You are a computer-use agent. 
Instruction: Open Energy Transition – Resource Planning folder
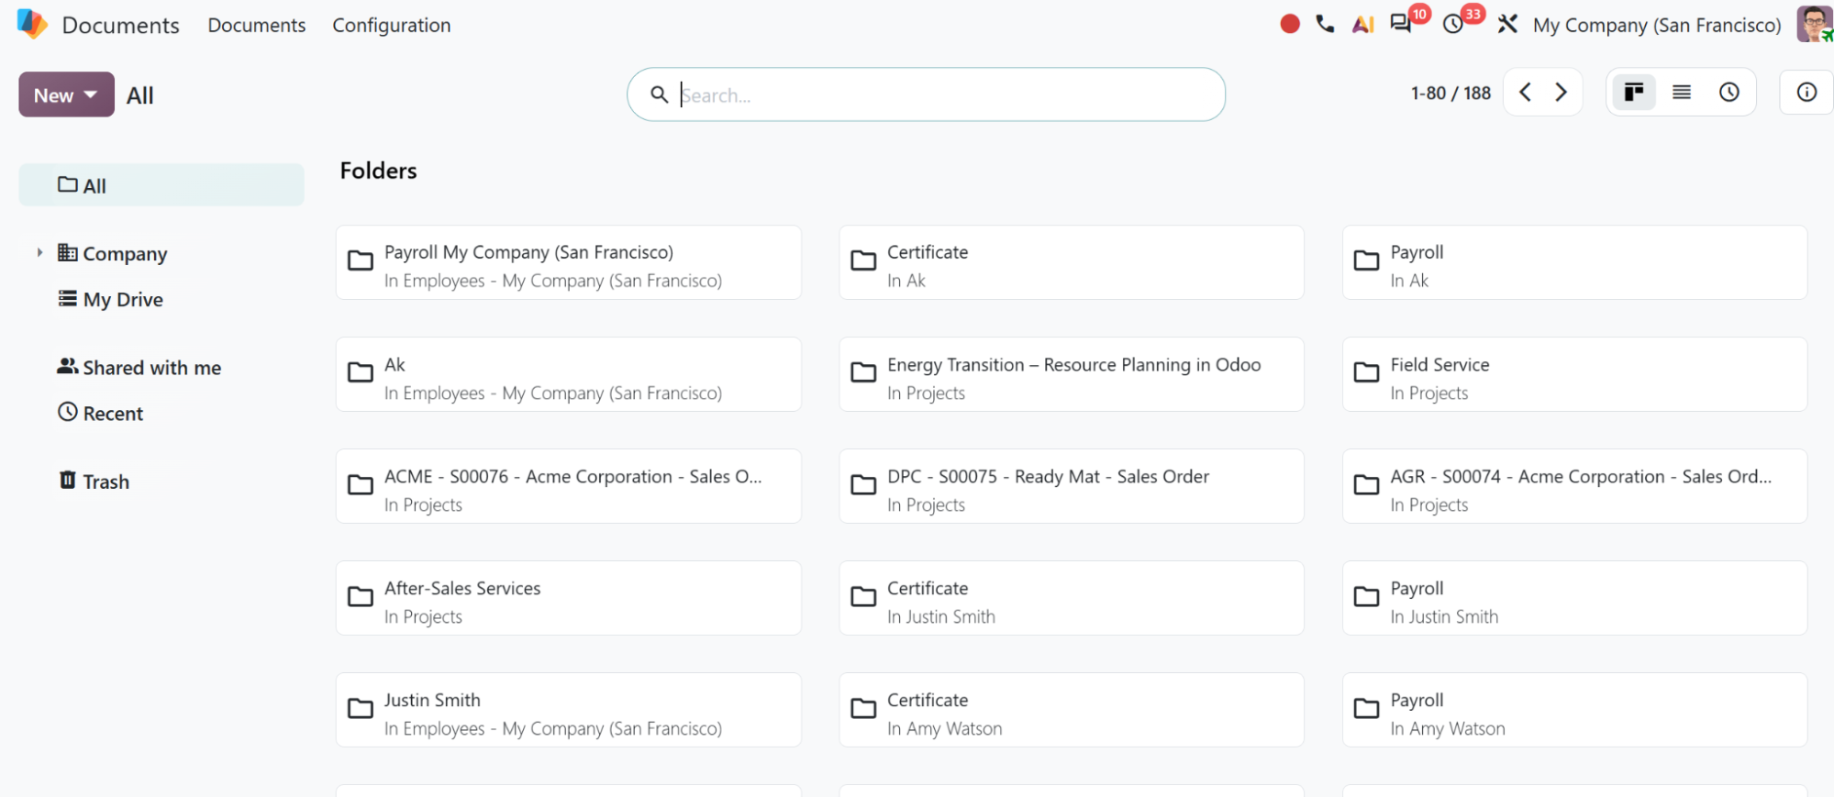pyautogui.click(x=1072, y=374)
